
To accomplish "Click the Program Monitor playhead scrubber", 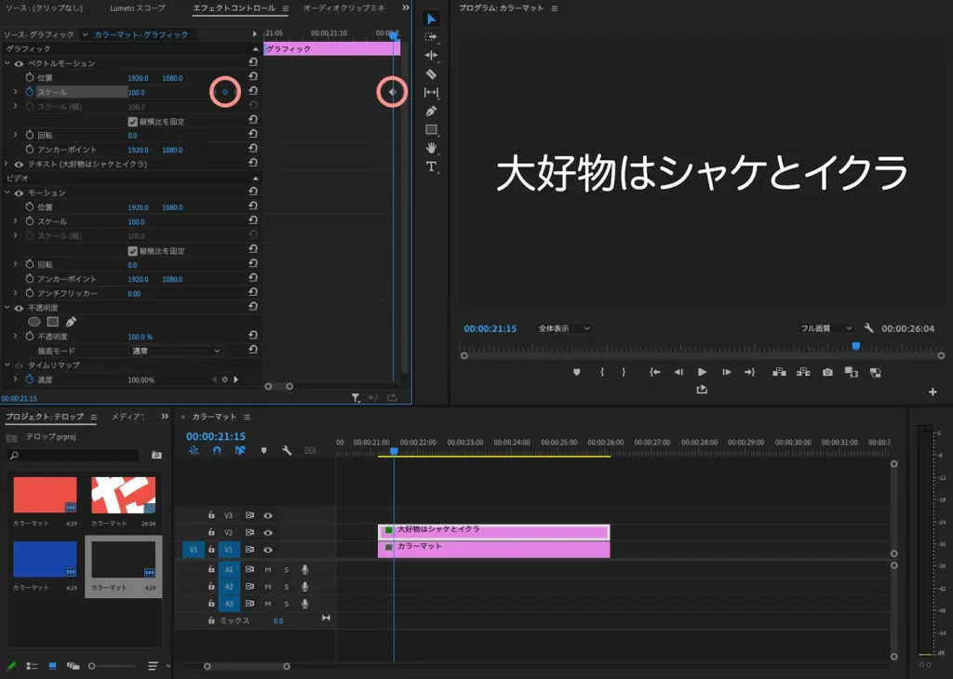I will click(x=855, y=346).
